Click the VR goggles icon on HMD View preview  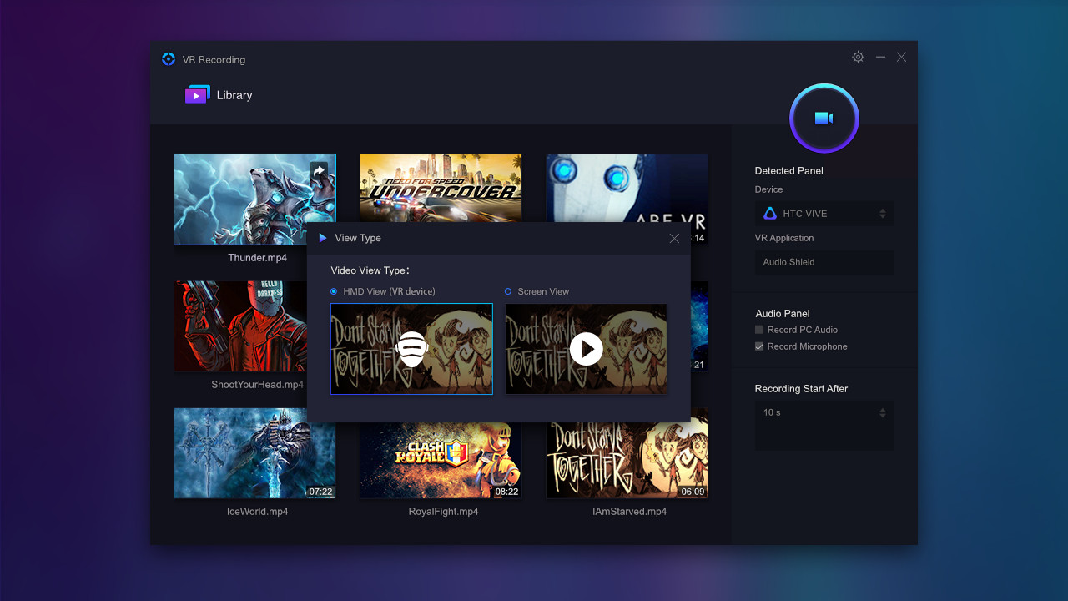click(411, 349)
